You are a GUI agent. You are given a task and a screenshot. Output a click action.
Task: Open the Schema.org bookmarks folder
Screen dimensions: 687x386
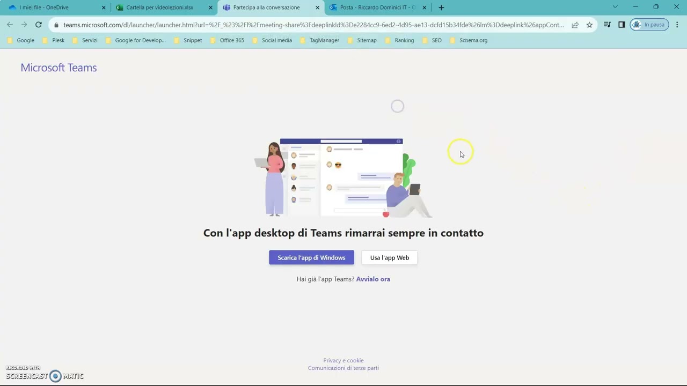pos(469,40)
